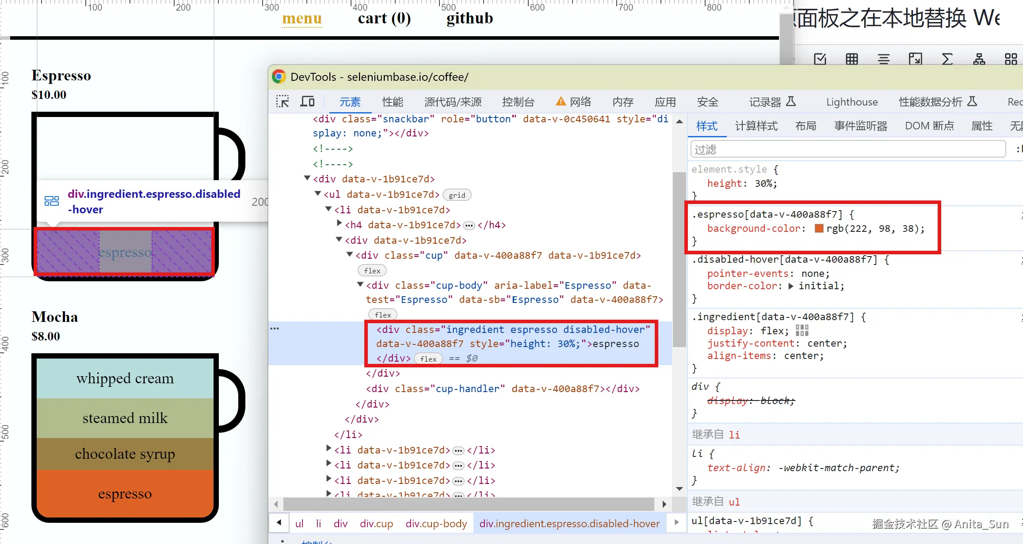
Task: Open the cart (0) link
Action: (384, 19)
